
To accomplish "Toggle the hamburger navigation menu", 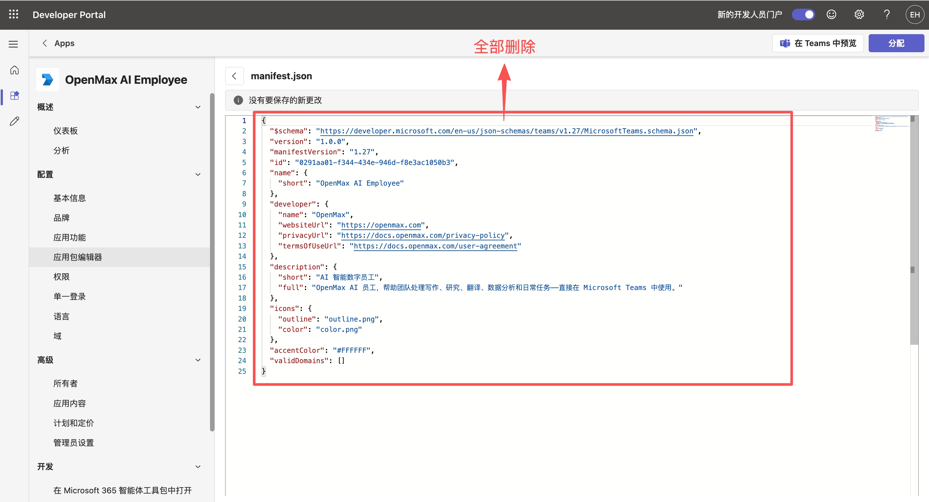I will (x=13, y=44).
